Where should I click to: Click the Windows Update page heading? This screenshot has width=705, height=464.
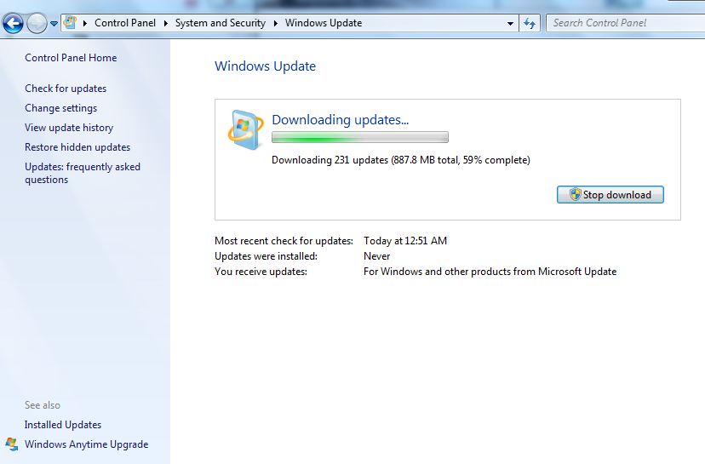click(266, 66)
